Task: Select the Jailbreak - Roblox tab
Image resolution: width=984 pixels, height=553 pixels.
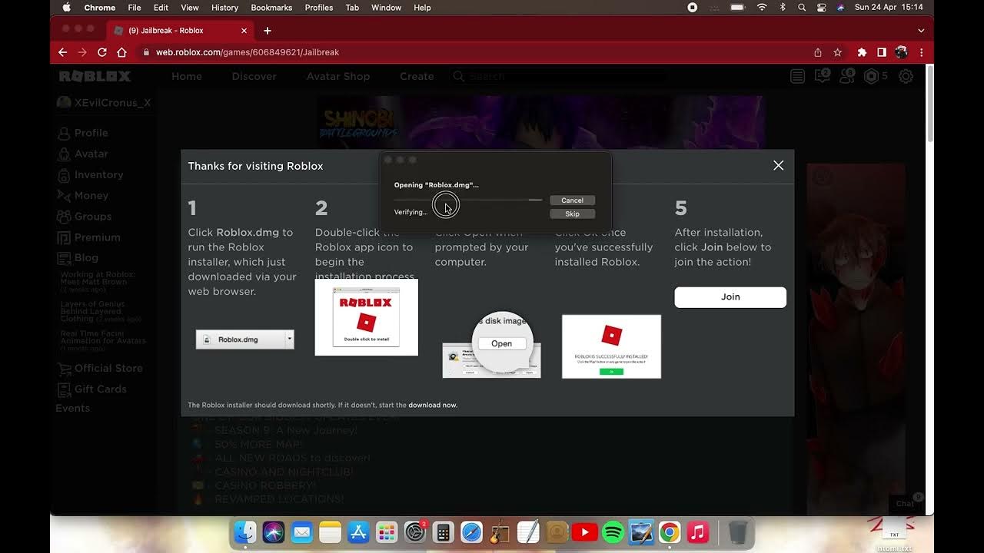Action: (x=181, y=31)
